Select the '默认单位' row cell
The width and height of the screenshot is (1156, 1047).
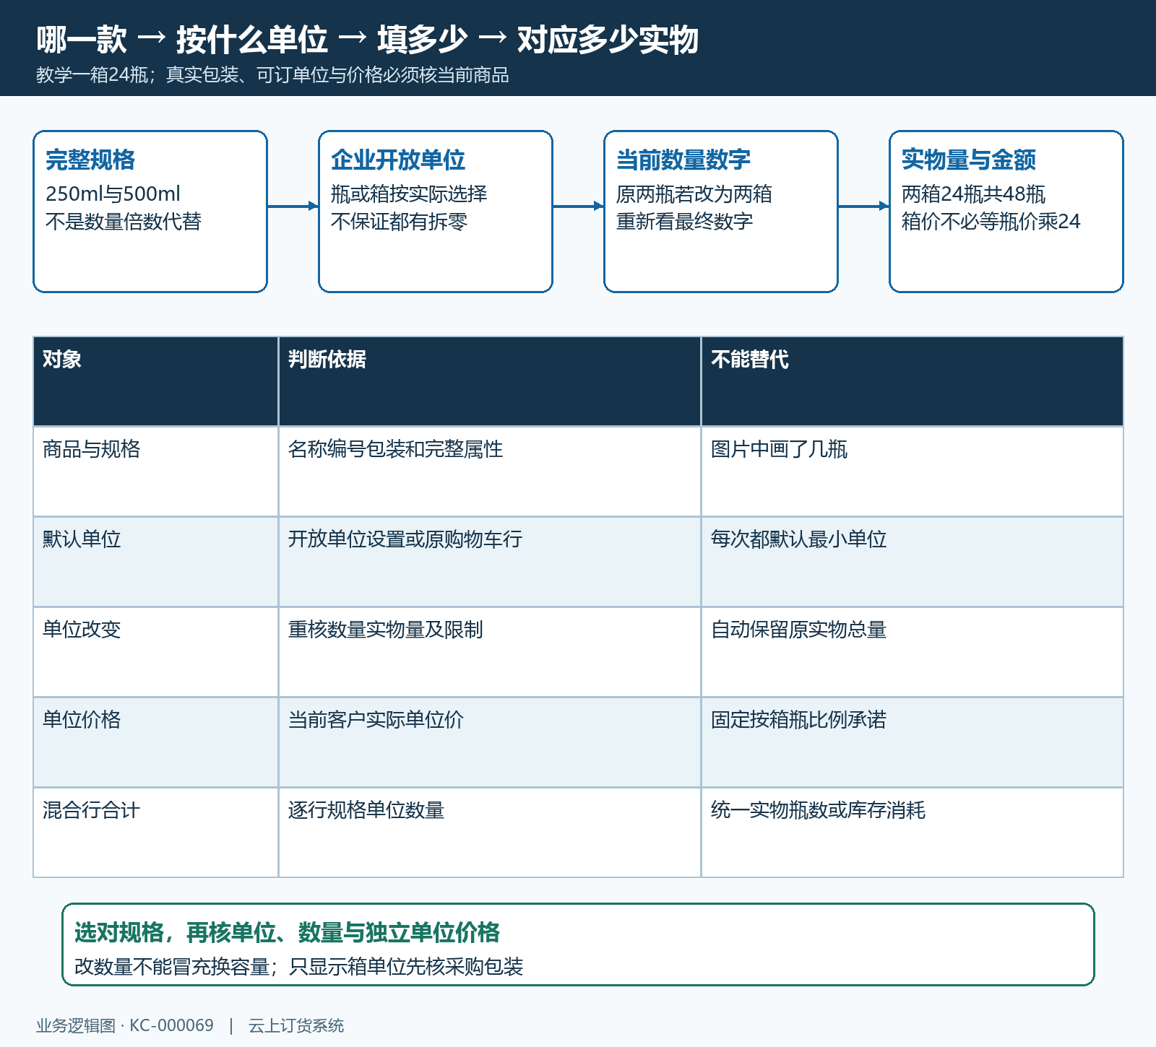[155, 562]
